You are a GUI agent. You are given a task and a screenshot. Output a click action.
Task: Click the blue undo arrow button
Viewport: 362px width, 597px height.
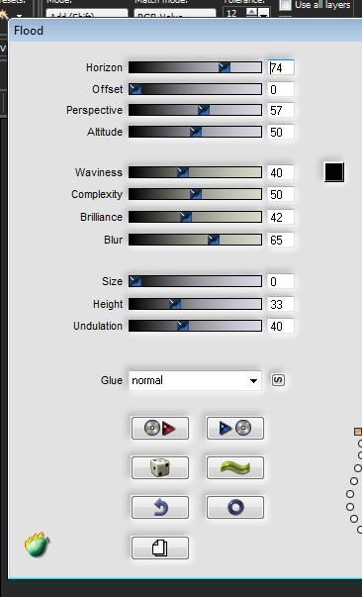(159, 507)
